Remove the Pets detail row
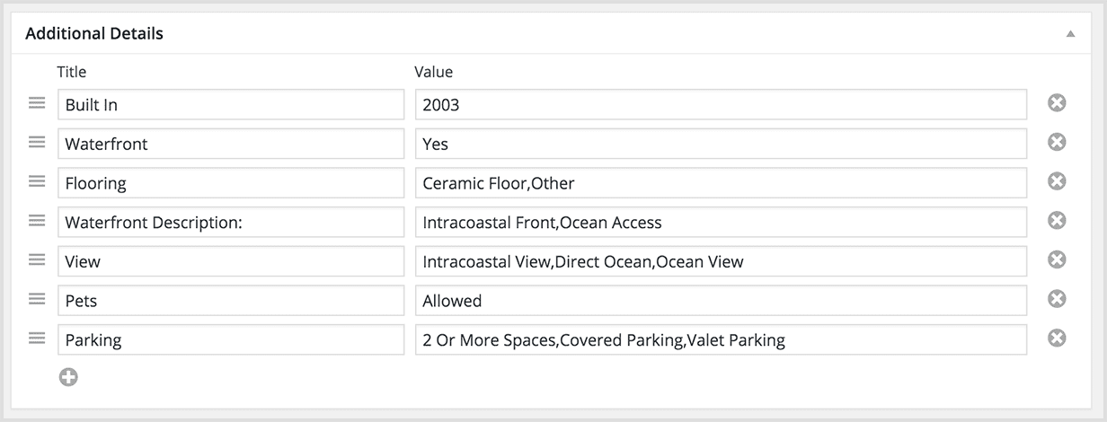 coord(1057,299)
